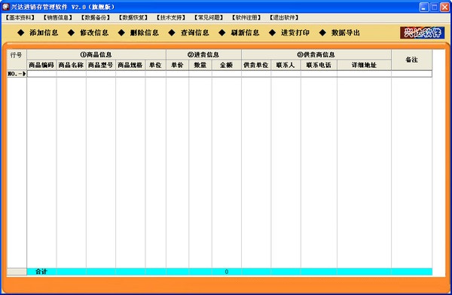The image size is (452, 295).
Task: Click the ②进货信息 group header
Action: [203, 54]
